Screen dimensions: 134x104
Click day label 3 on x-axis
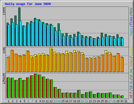16,101
